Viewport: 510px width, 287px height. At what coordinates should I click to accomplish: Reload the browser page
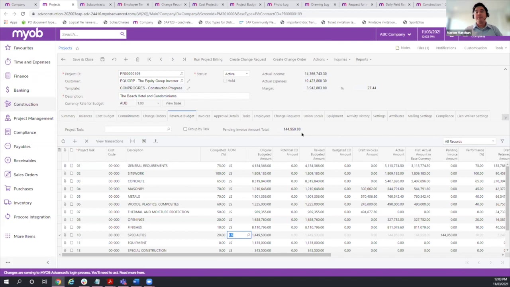23,14
